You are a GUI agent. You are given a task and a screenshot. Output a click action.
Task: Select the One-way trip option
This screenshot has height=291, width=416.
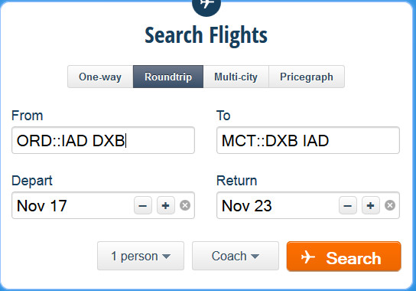[x=100, y=77]
